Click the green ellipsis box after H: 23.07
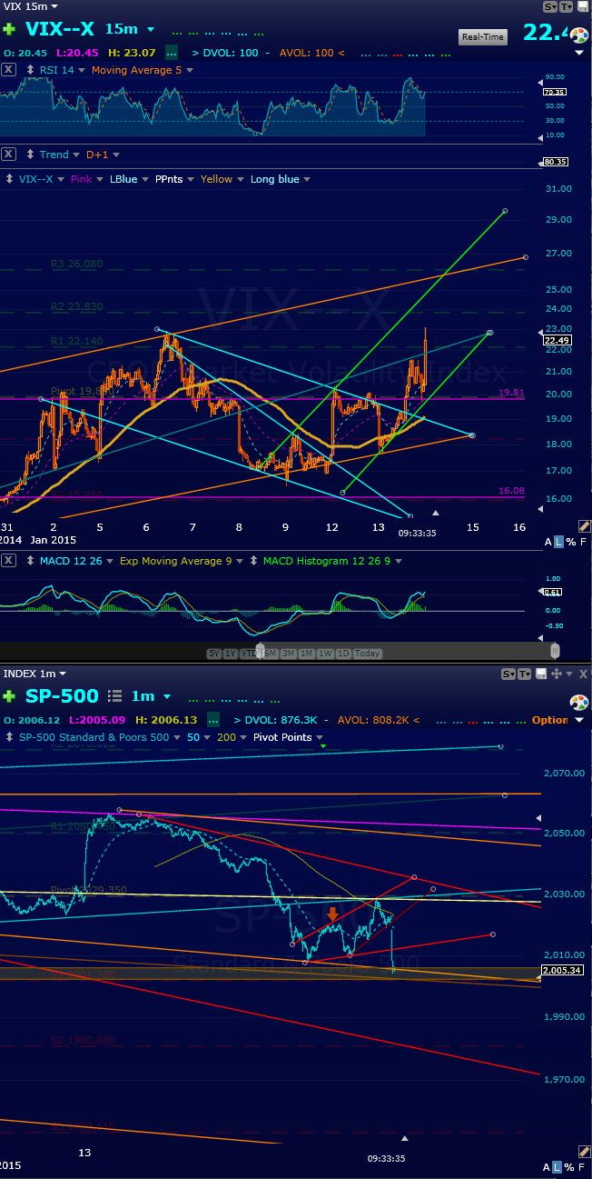 (172, 54)
